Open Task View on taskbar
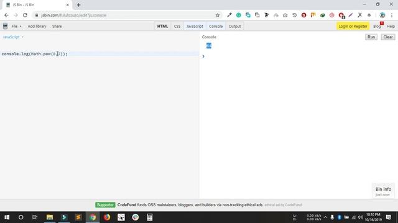Screen dimensions: 398x223 click(x=35, y=217)
